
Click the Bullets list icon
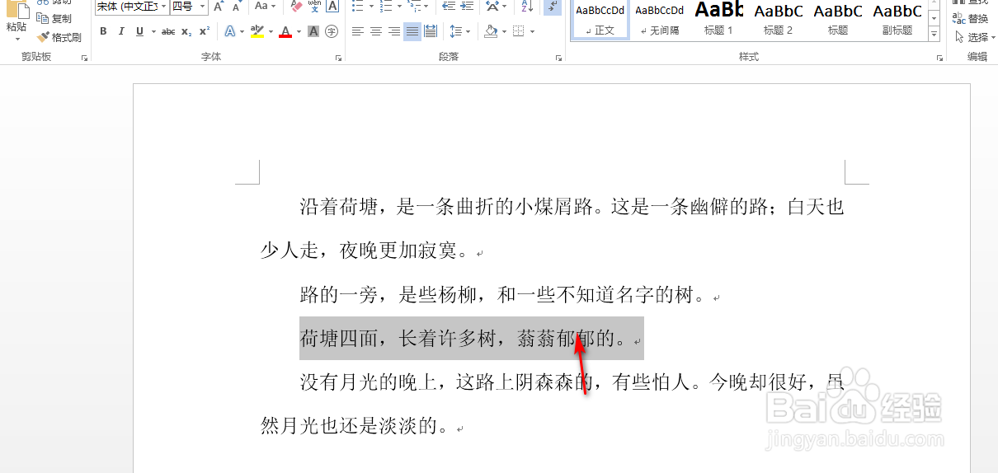(356, 7)
